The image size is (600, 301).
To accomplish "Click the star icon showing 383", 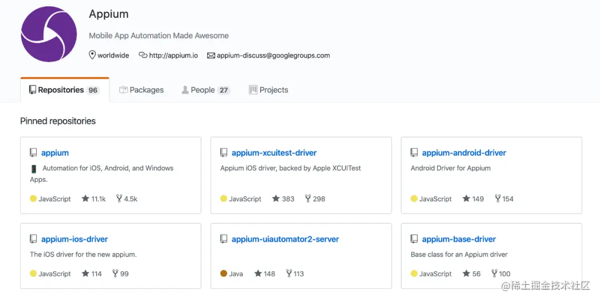I will coord(276,198).
